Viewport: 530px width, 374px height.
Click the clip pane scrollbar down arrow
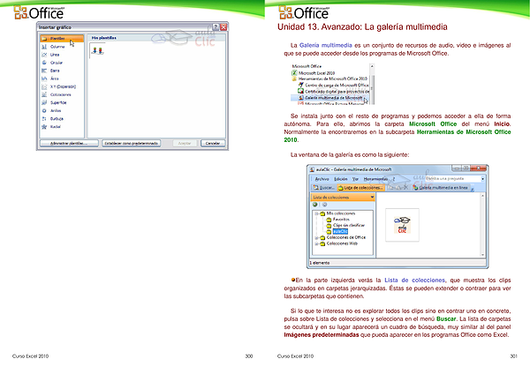(x=482, y=255)
